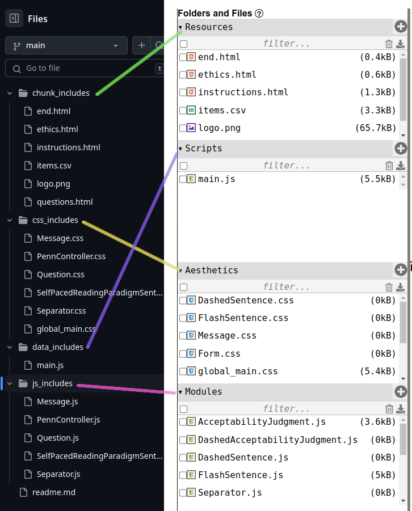Open the main branch dropdown
Screen dimensions: 412x511
coord(66,45)
